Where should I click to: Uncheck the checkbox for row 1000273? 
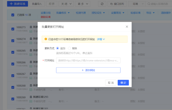13,29
